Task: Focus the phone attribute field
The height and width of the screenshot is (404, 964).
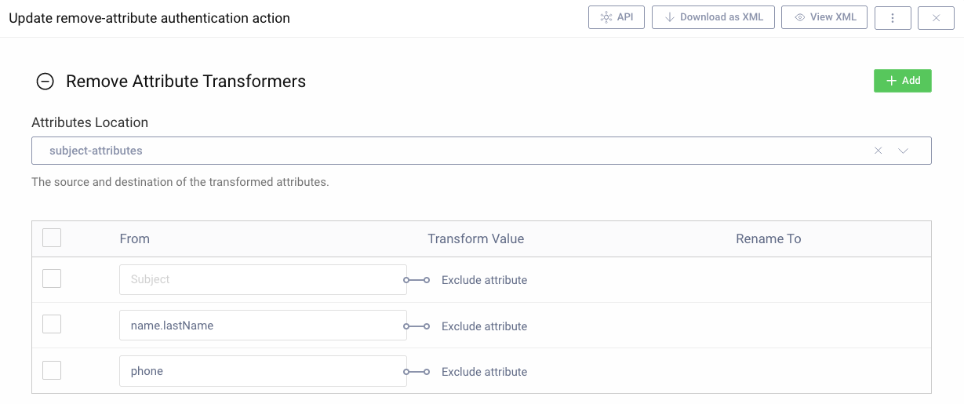Action: pos(262,371)
